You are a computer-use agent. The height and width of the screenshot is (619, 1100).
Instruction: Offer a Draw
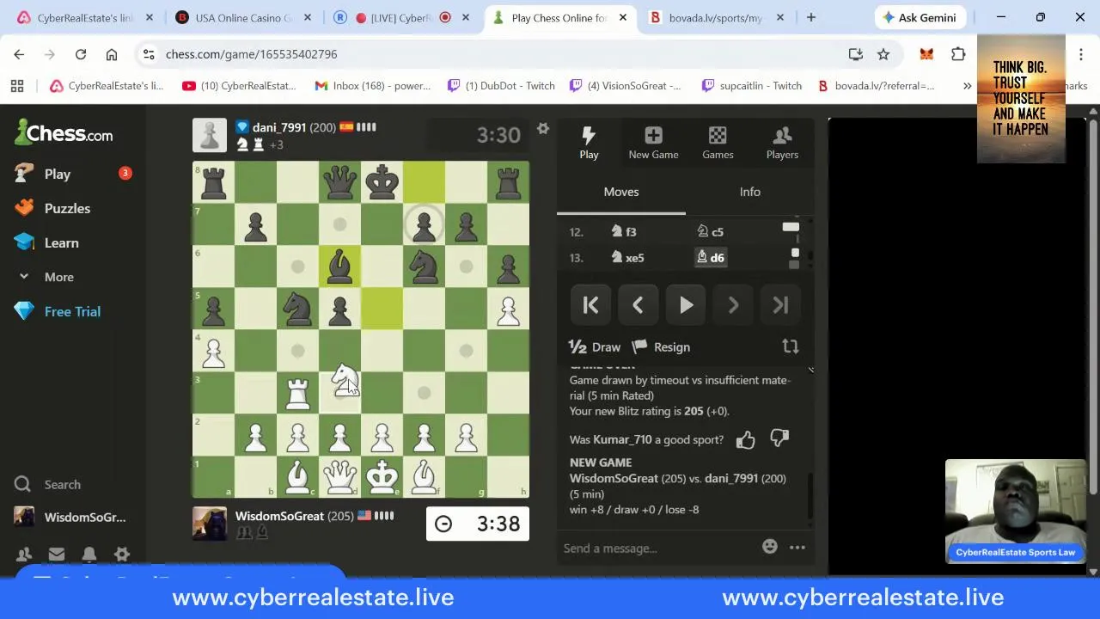click(594, 347)
